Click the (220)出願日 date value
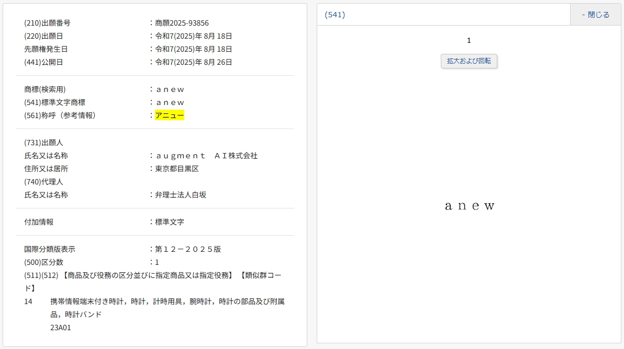 [193, 36]
